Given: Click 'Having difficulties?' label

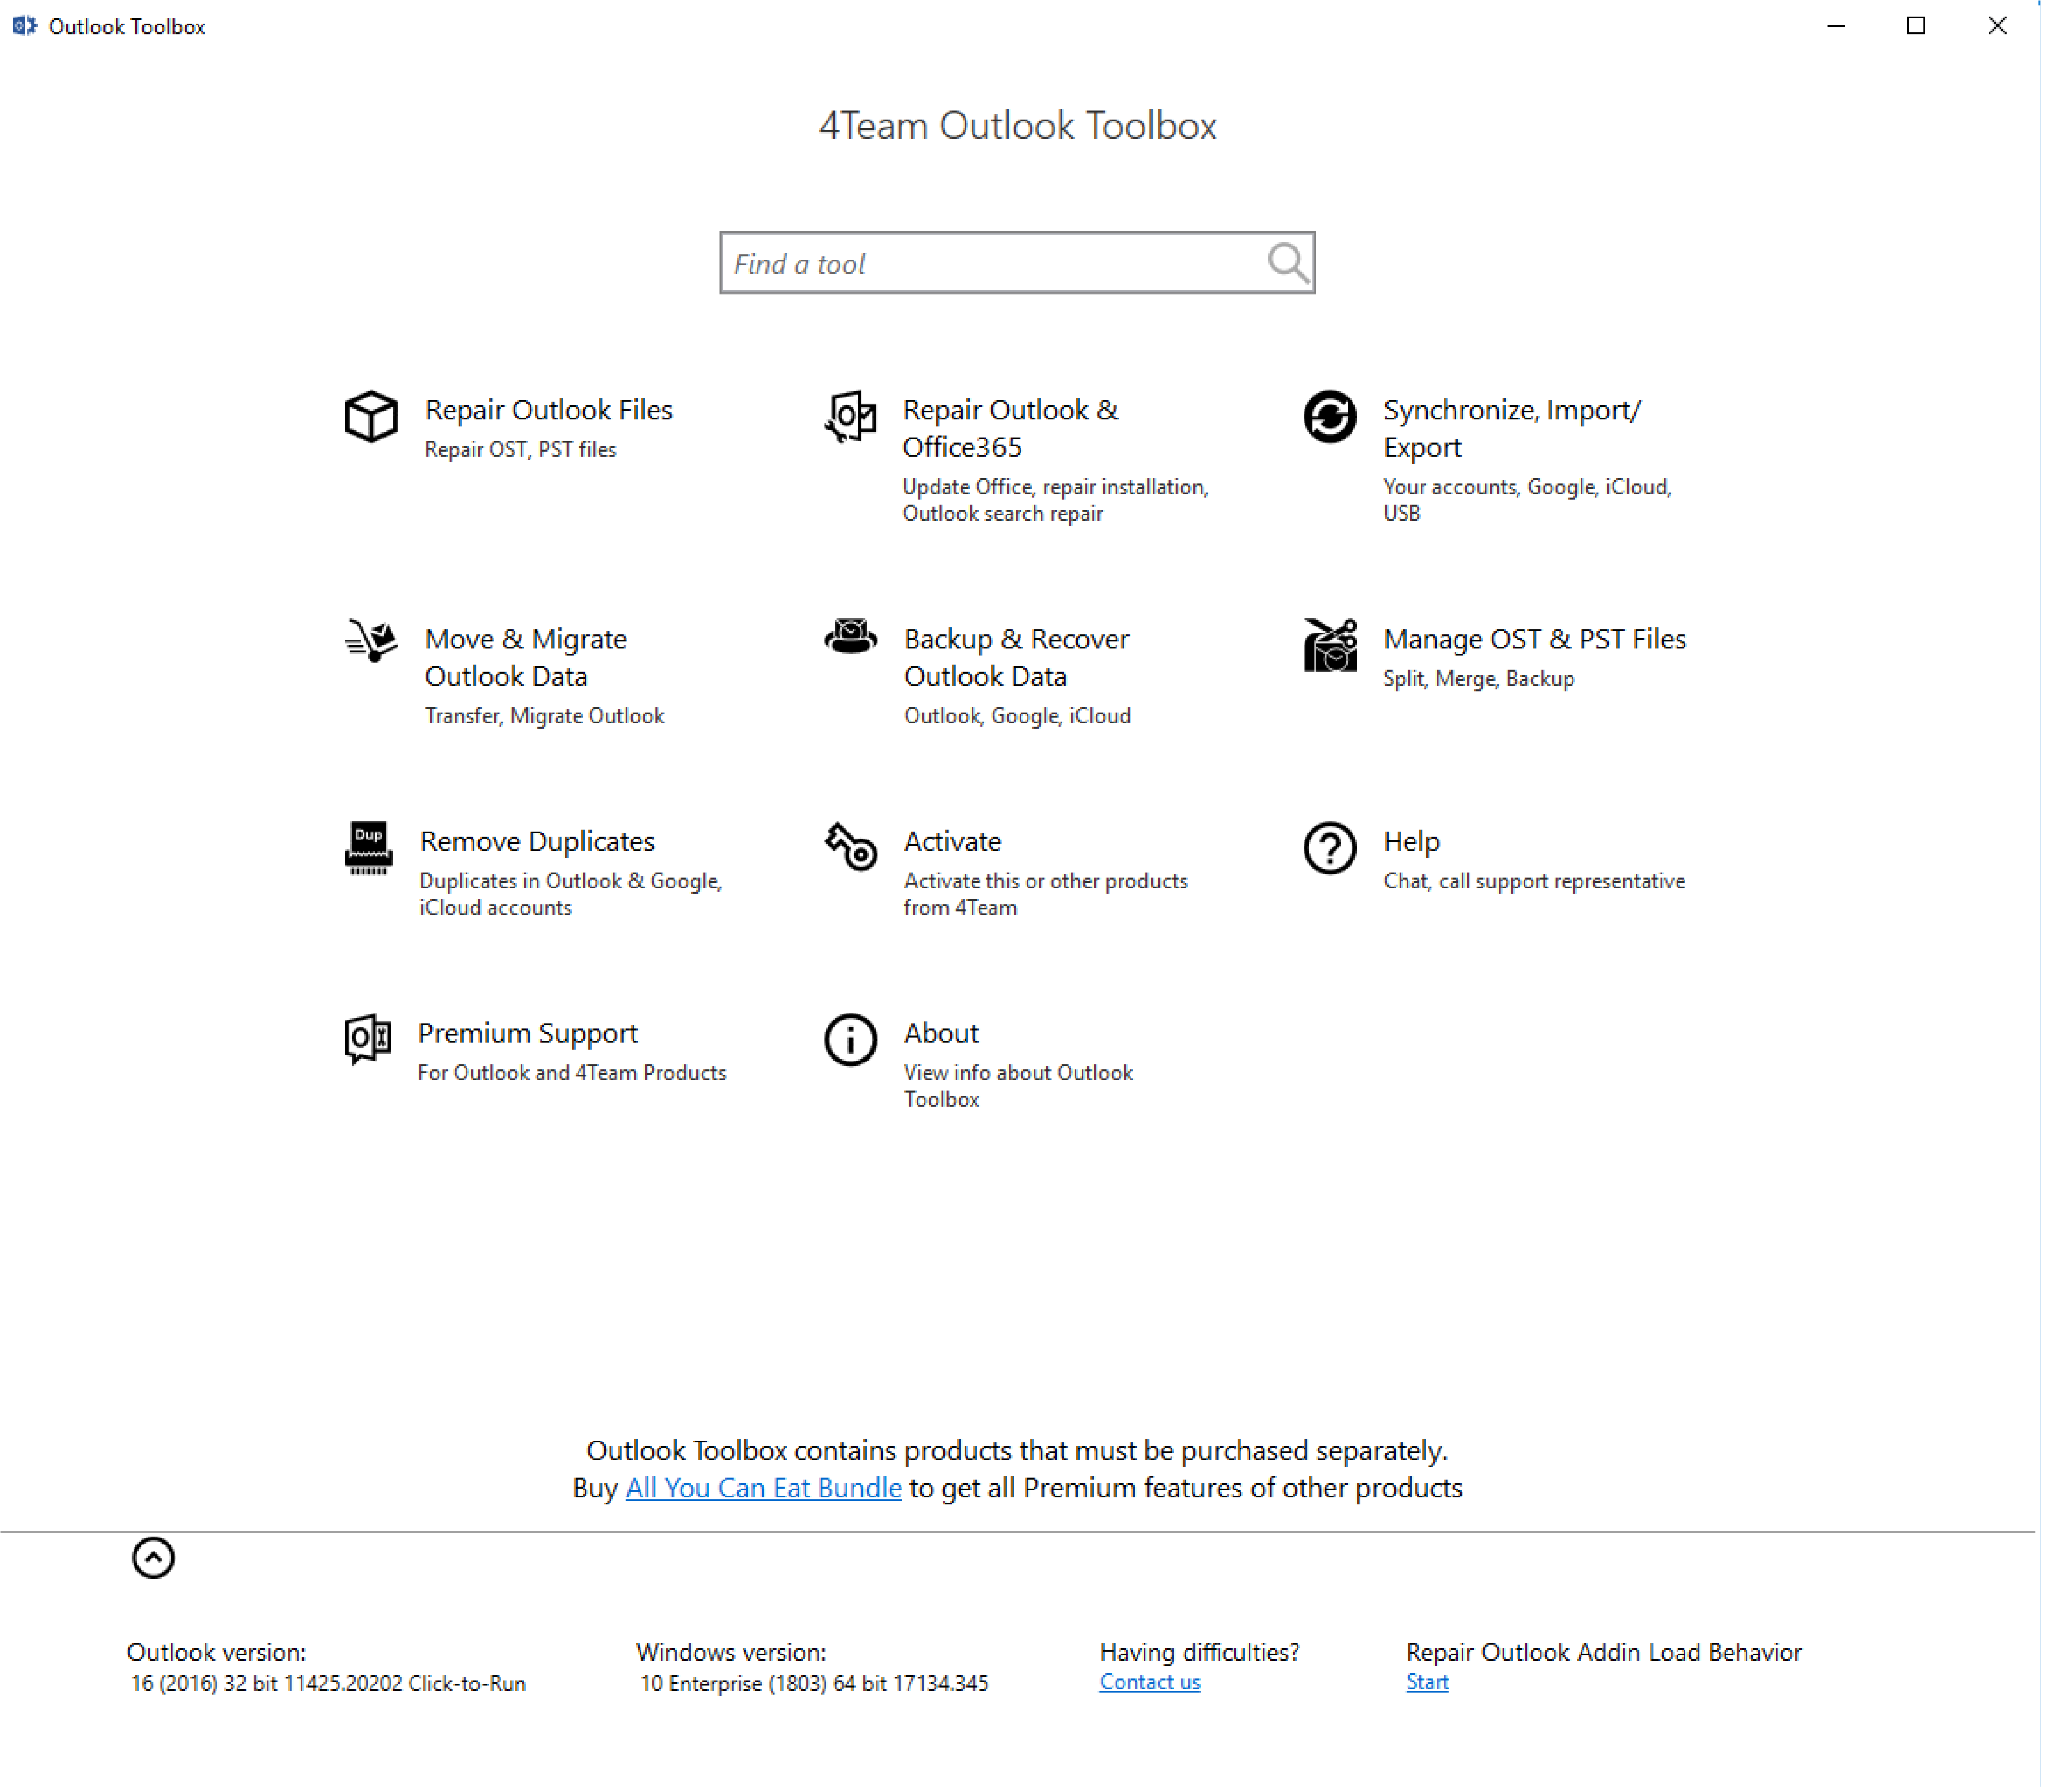Looking at the screenshot, I should coord(1199,1653).
